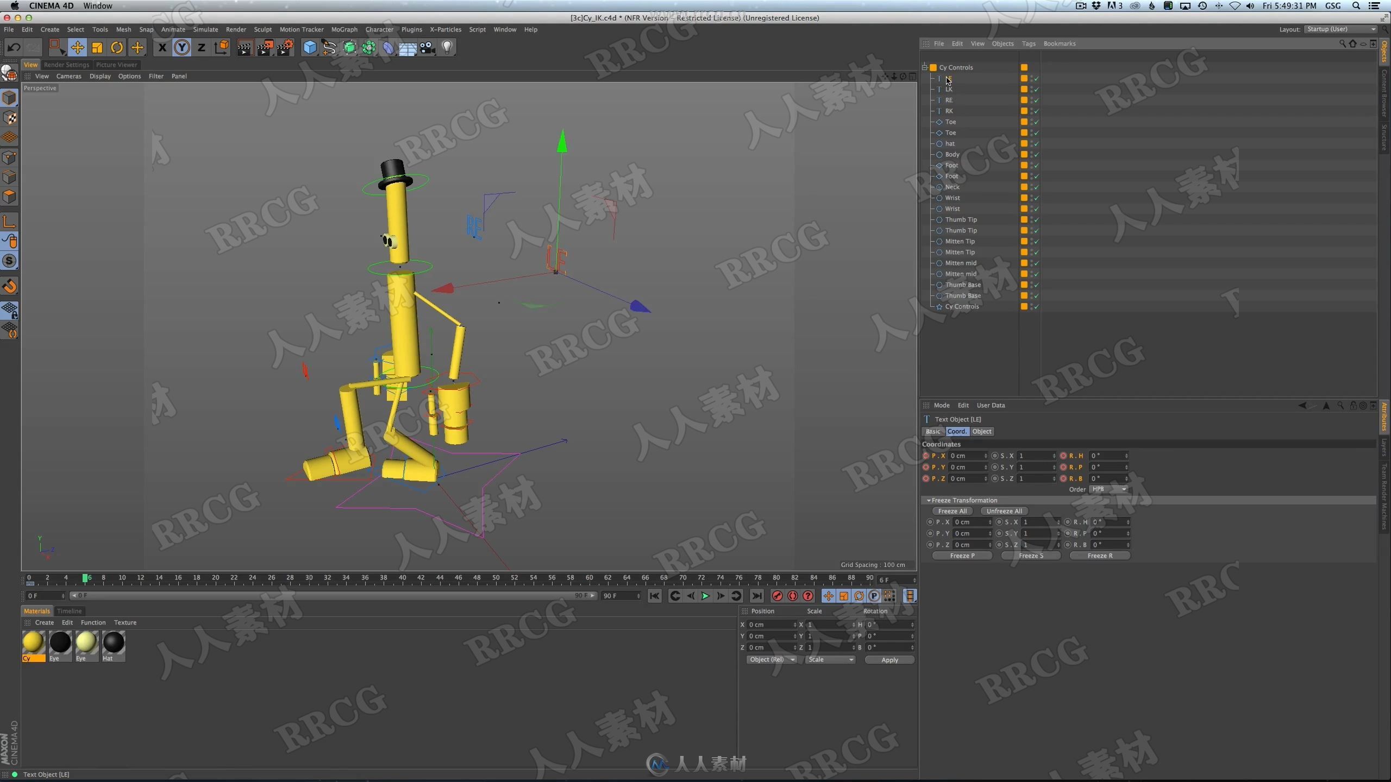Click the Freeze All button
Image resolution: width=1391 pixels, height=782 pixels.
tap(953, 510)
